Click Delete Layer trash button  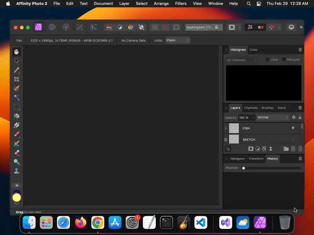coord(300,149)
